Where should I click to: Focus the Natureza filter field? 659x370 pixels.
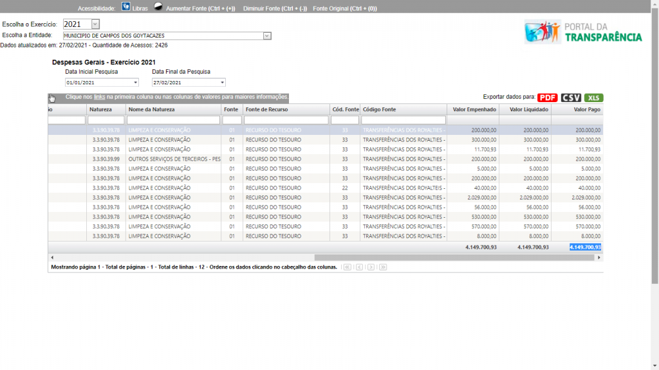[106, 120]
